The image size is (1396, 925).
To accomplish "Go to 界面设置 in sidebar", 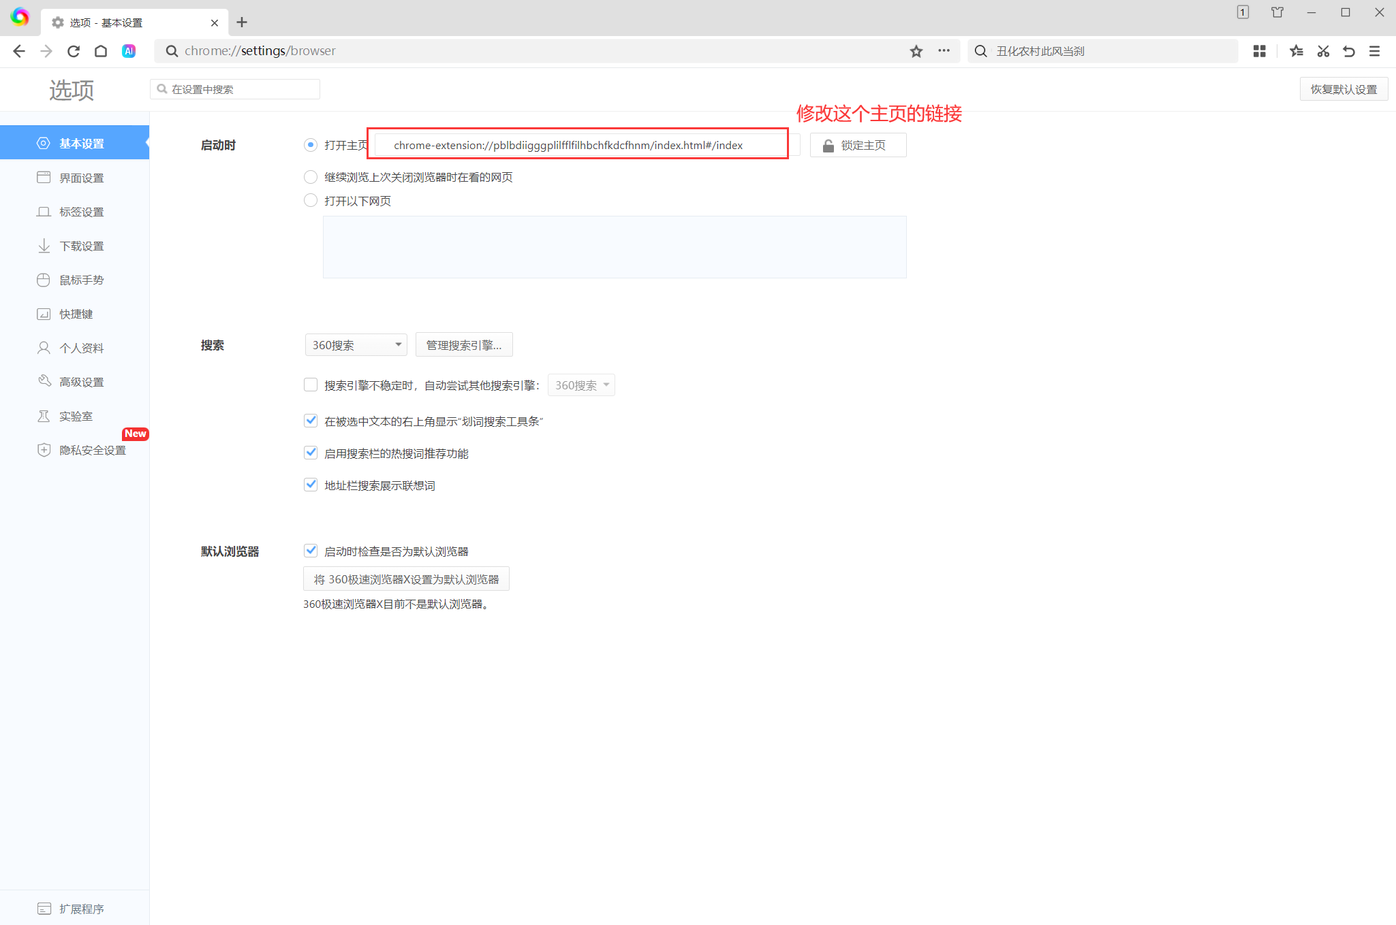I will tap(81, 178).
